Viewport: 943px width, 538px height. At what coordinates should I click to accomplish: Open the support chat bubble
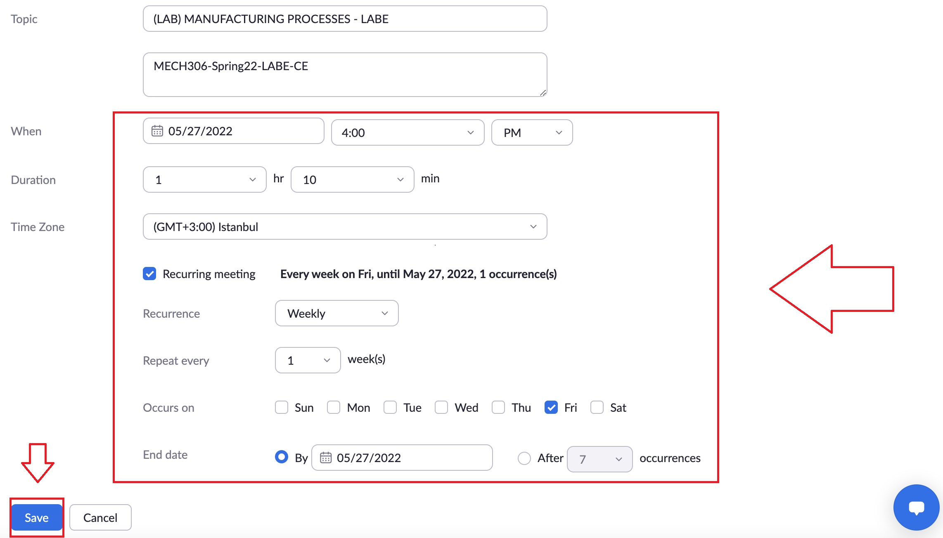916,507
